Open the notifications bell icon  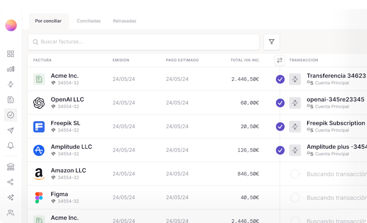coord(10,146)
